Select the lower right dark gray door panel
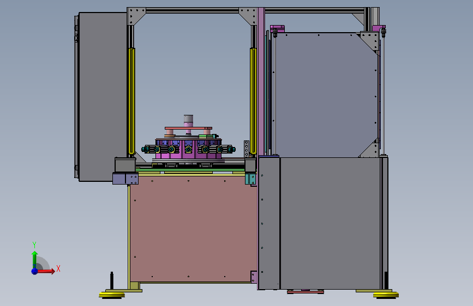This screenshot has height=306, width=473. coord(330,223)
